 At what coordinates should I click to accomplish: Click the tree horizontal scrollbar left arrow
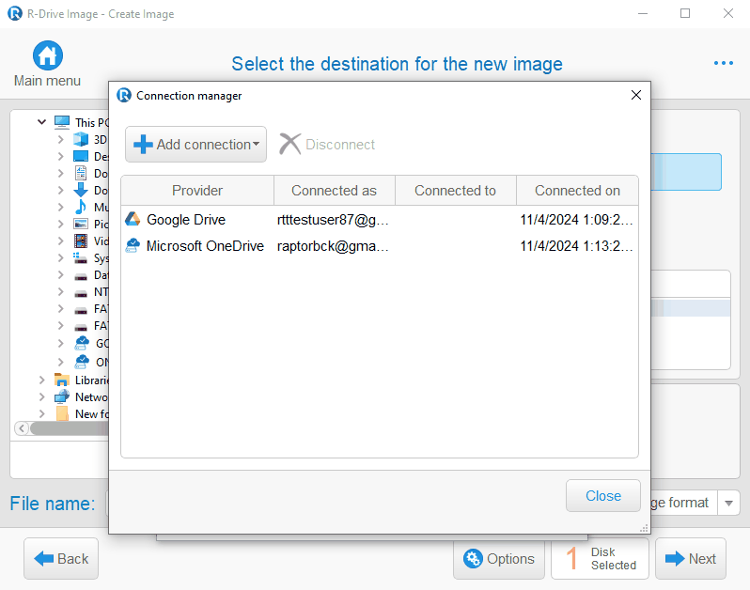[22, 428]
